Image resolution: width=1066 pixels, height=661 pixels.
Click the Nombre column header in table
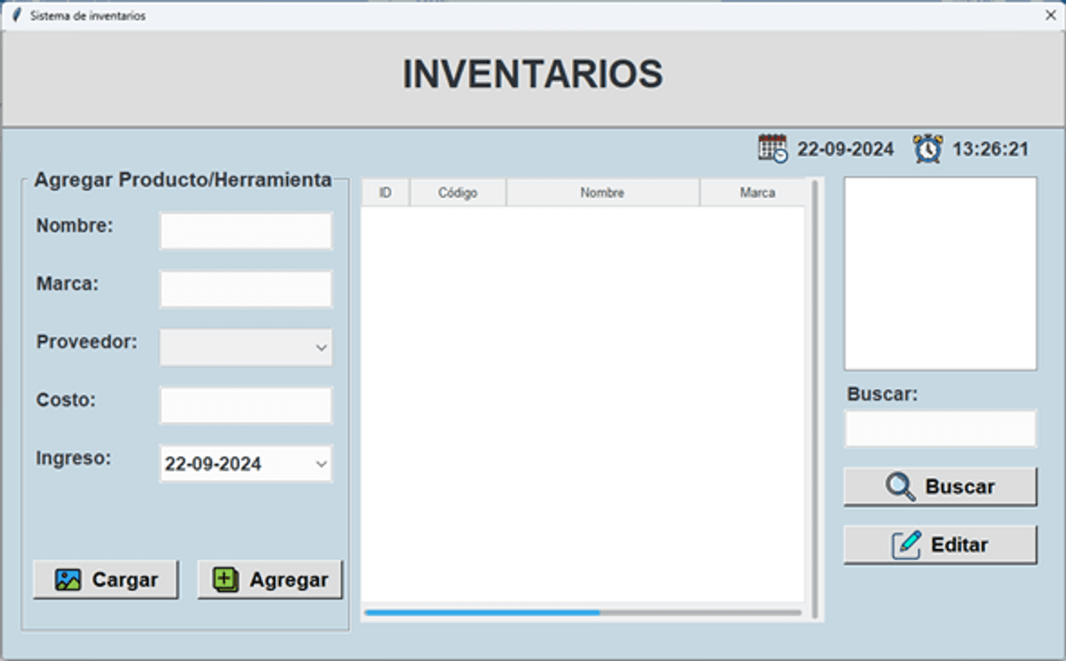[602, 193]
